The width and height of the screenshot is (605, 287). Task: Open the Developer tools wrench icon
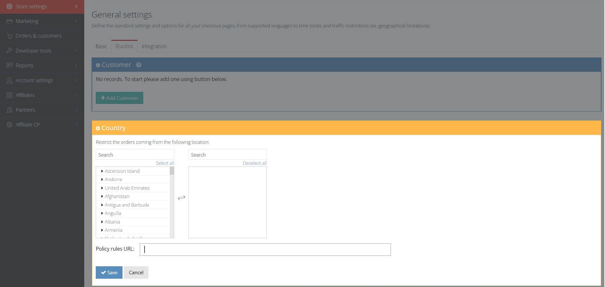9,50
